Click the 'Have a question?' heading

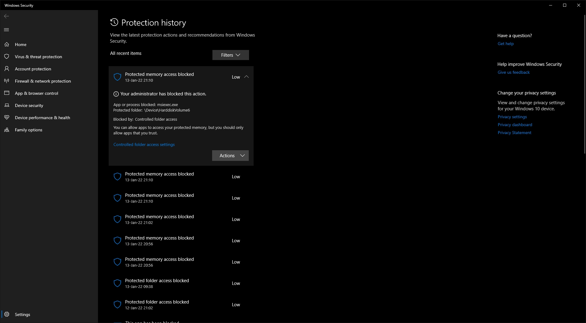(515, 36)
